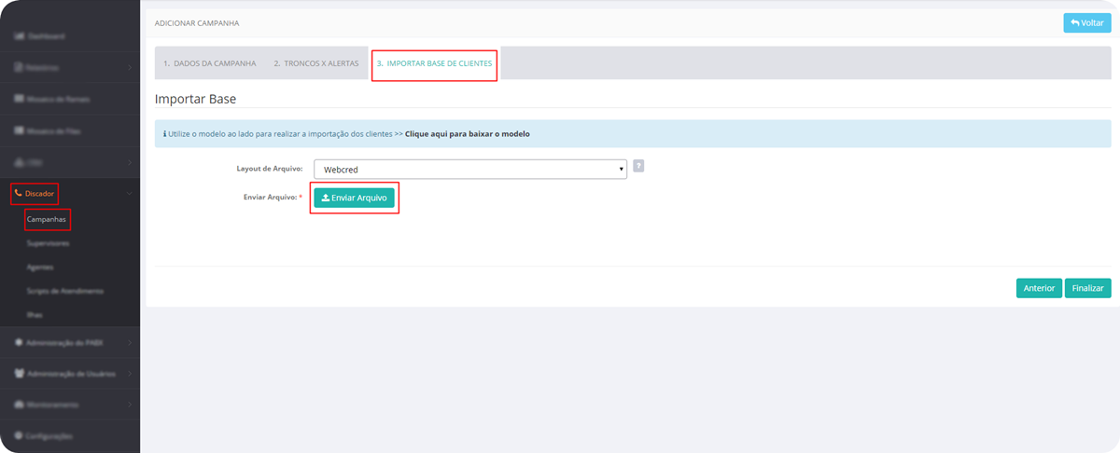This screenshot has width=1120, height=453.
Task: Click the Monitoramento icon in sidebar
Action: [19, 405]
